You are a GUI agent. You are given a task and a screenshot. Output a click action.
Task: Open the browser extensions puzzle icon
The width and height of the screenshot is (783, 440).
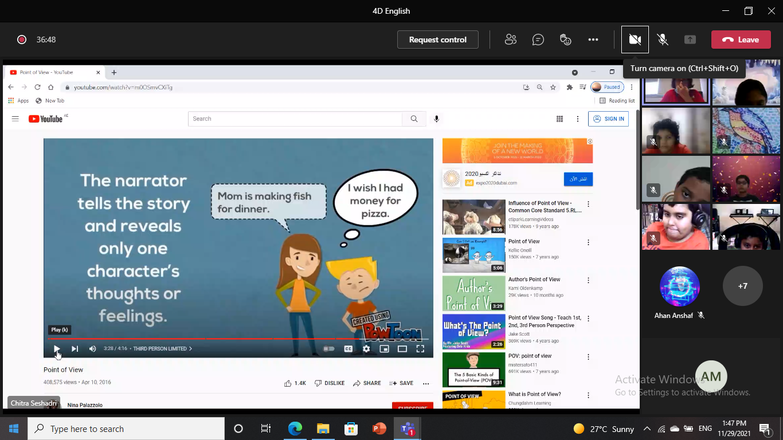pos(569,87)
